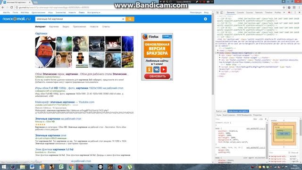Open uTorrent from the taskbar

(x=130, y=167)
